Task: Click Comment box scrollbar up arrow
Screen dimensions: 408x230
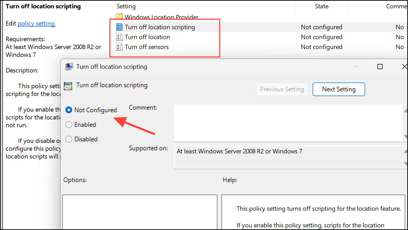Action: pos(406,110)
